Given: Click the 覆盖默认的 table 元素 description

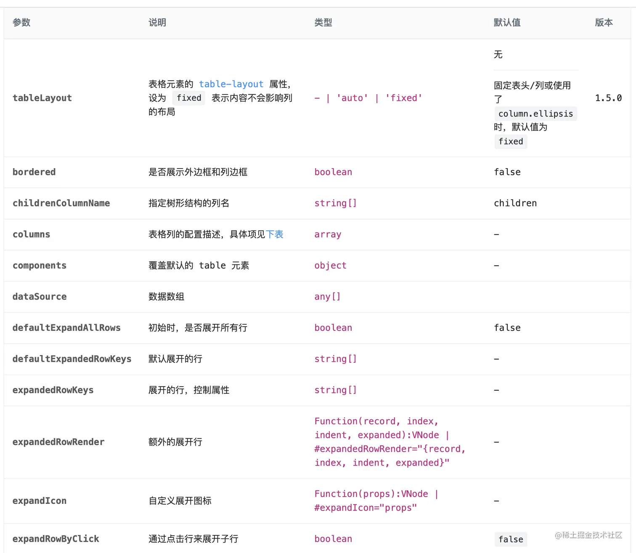Looking at the screenshot, I should tap(199, 266).
